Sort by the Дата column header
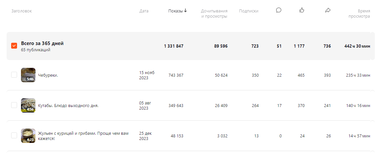The image size is (383, 154). (x=144, y=11)
